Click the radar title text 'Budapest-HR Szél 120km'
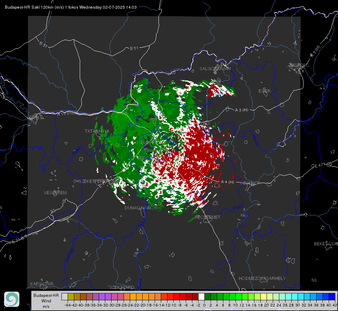338x311 pixels. pos(29,7)
